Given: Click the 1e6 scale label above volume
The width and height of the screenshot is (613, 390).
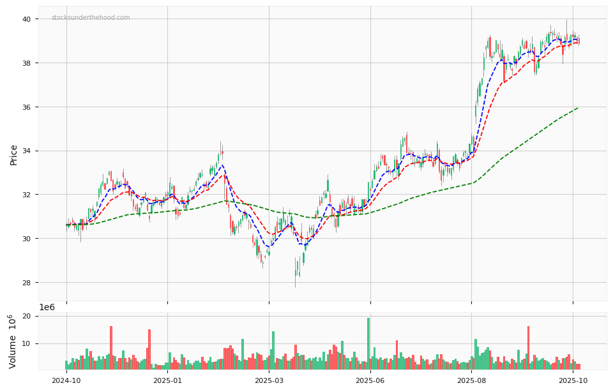Looking at the screenshot, I should [x=47, y=307].
